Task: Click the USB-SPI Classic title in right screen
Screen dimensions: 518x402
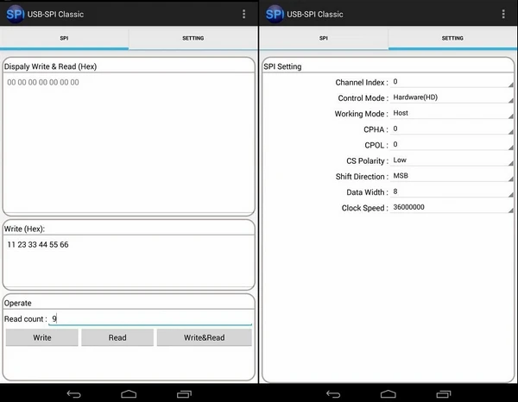Action: pos(315,14)
